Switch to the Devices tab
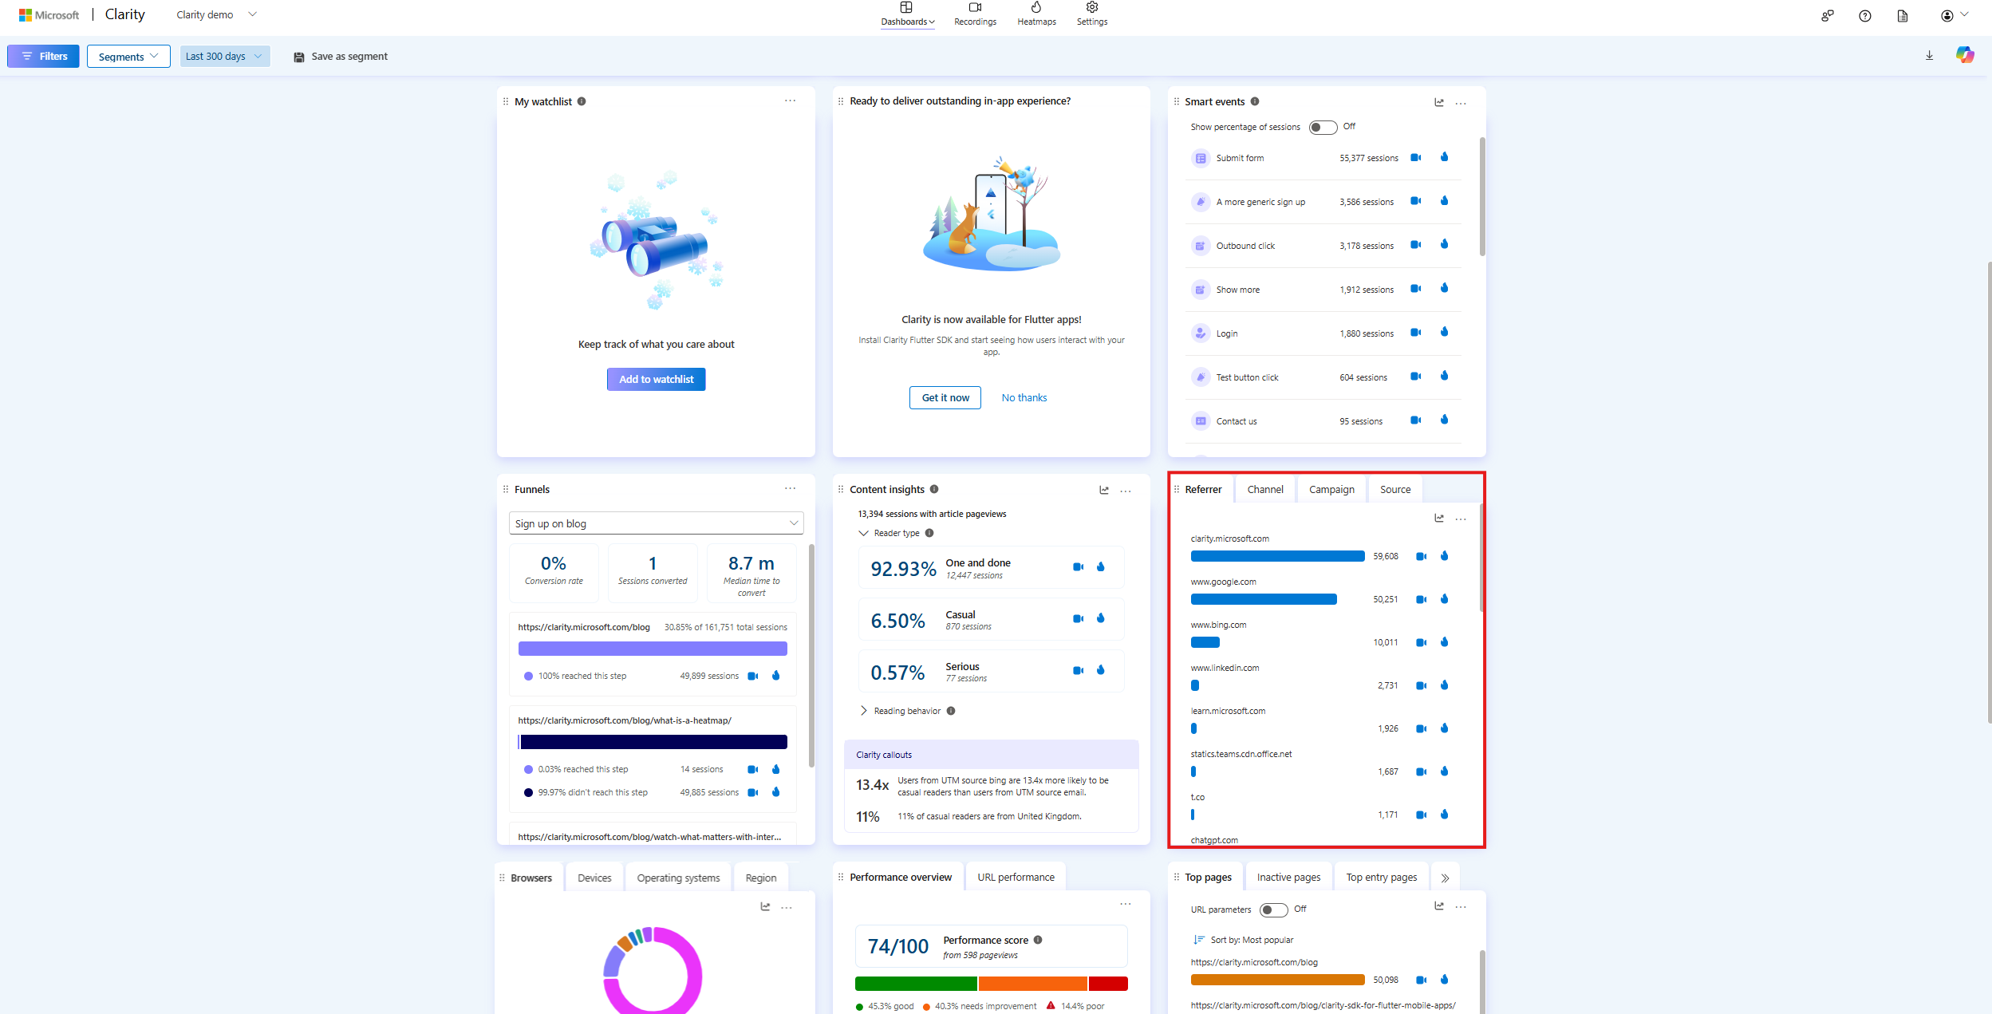1992x1014 pixels. tap(594, 878)
